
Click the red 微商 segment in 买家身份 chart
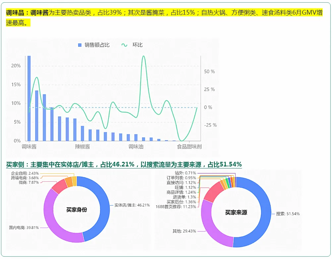pos(59,186)
